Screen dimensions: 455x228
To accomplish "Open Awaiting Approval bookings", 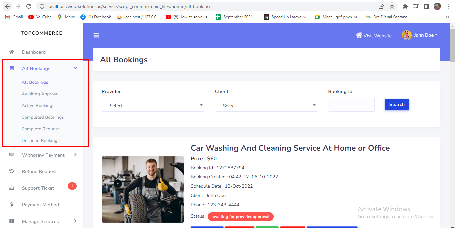I will 41,94.
